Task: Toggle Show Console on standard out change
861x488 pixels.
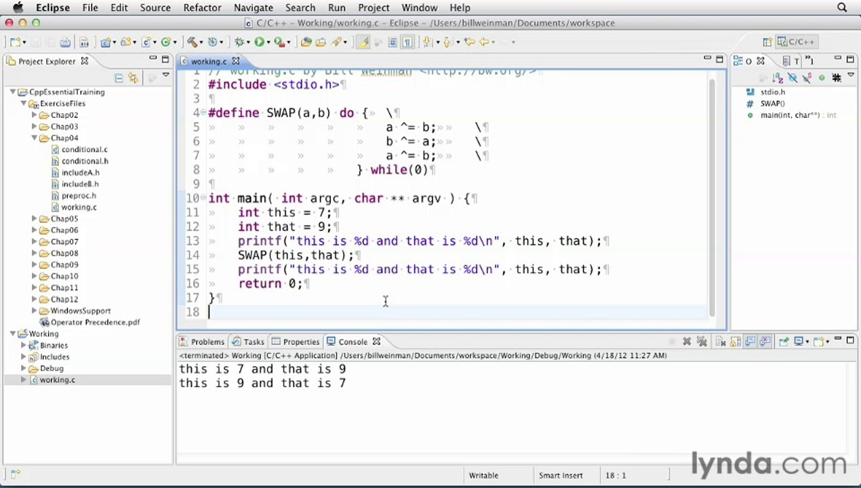Action: point(750,342)
